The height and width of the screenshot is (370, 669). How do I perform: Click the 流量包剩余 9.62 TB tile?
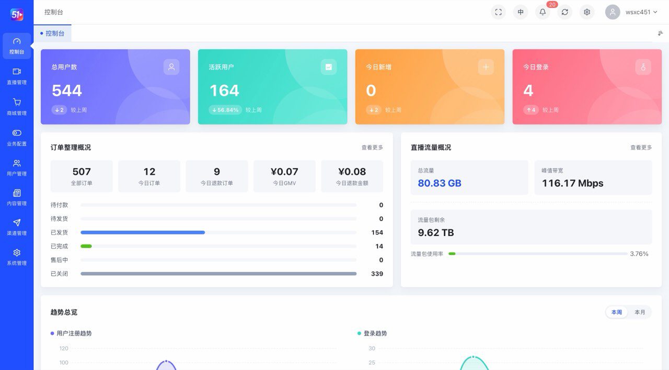pos(532,227)
